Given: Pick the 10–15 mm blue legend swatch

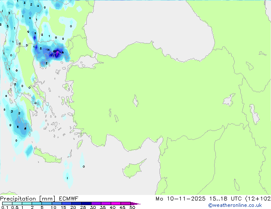Looking at the screenshot, I should [x=56, y=203].
